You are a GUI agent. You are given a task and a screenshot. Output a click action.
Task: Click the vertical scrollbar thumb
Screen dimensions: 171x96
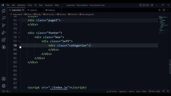tap(170, 67)
